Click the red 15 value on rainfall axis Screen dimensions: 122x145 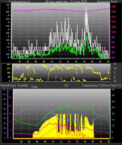(x=10, y=114)
